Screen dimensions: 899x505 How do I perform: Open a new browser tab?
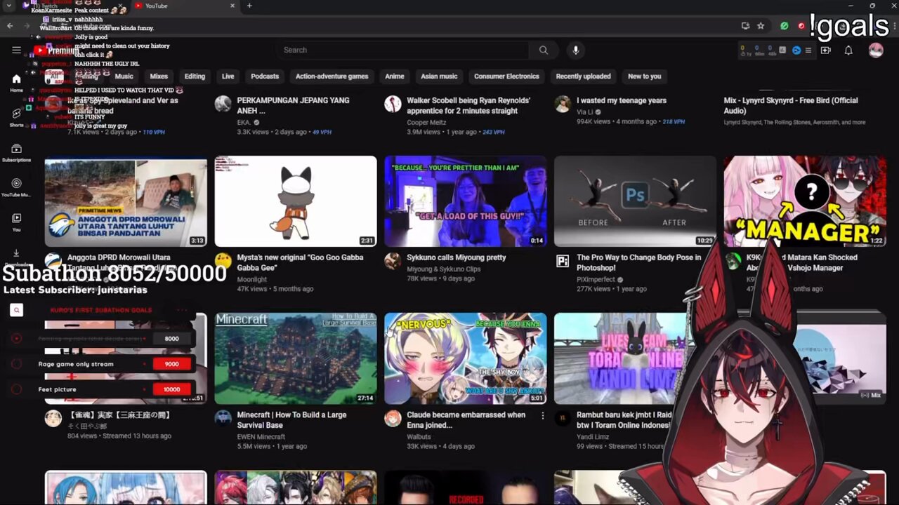pos(249,6)
